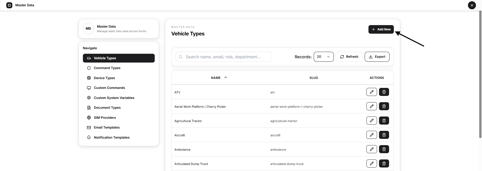Click the 'Vehicle Types' page heading
Viewport: 482px width, 171px height.
[x=188, y=34]
